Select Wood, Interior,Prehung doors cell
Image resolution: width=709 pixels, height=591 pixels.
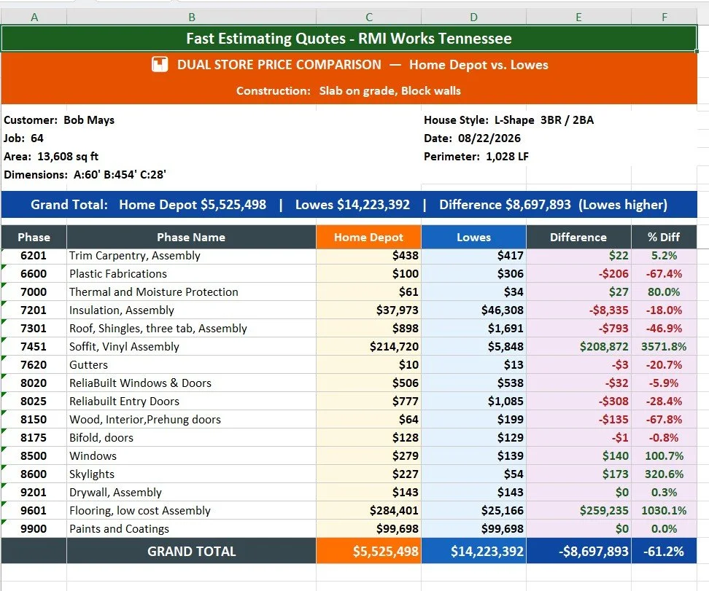pyautogui.click(x=191, y=419)
